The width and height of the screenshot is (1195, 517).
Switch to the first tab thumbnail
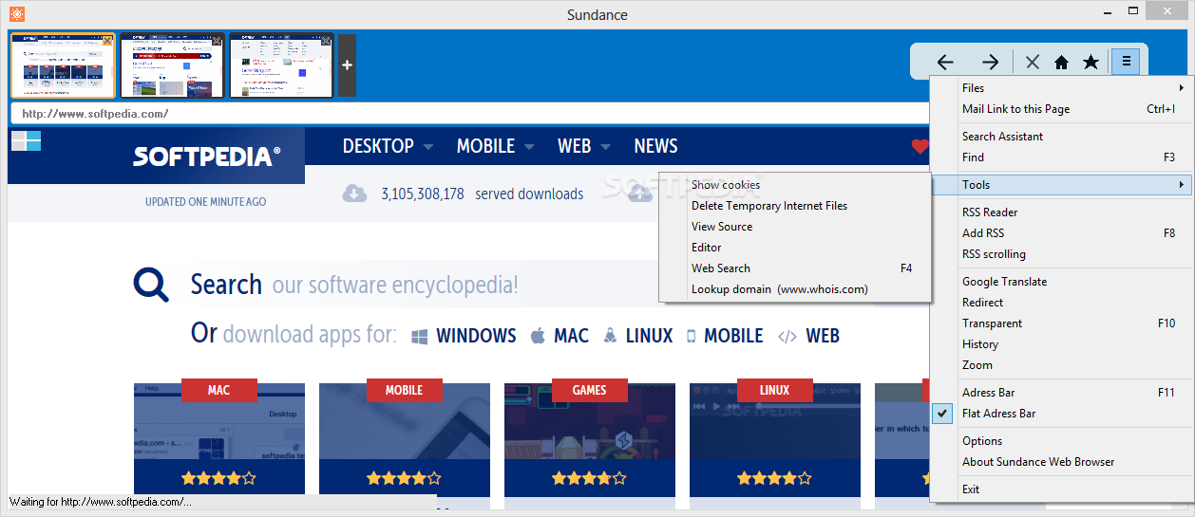click(x=63, y=65)
